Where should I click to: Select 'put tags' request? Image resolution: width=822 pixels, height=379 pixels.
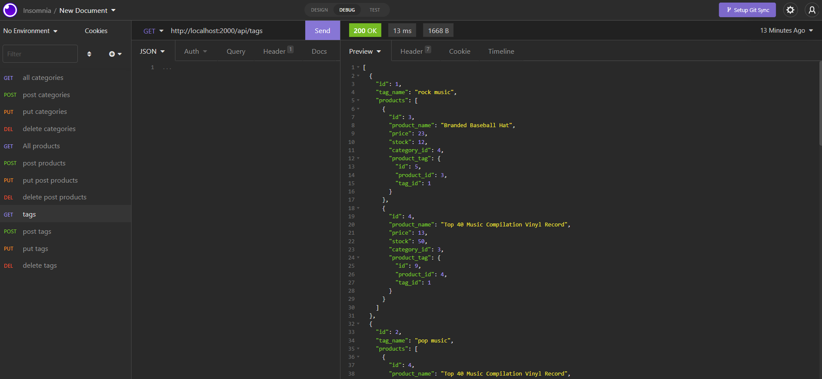[x=65, y=249]
